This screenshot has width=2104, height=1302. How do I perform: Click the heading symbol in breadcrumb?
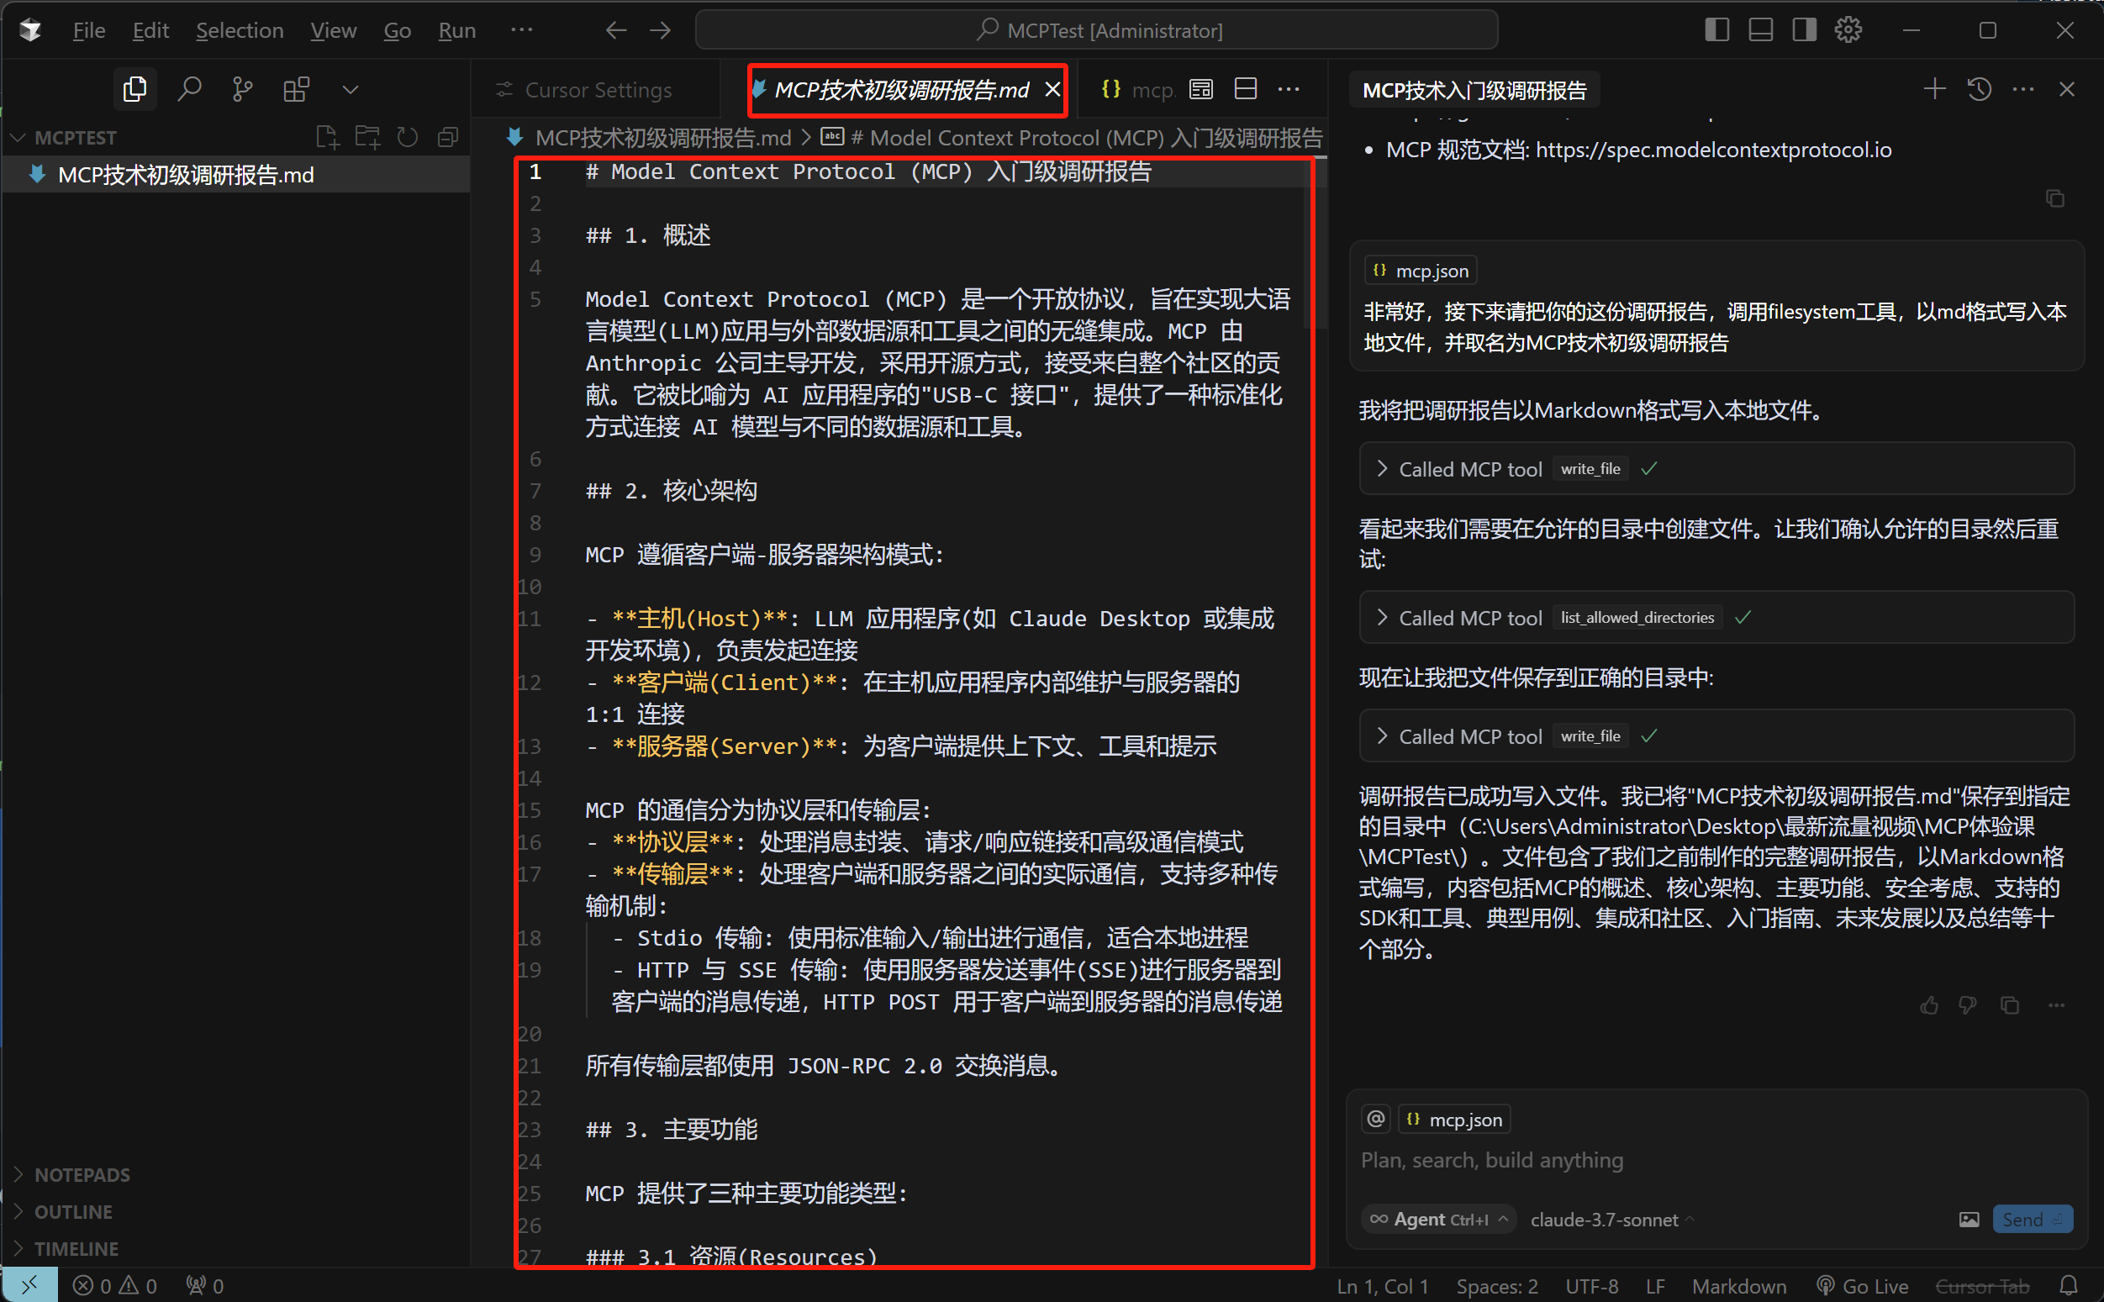[x=1072, y=138]
